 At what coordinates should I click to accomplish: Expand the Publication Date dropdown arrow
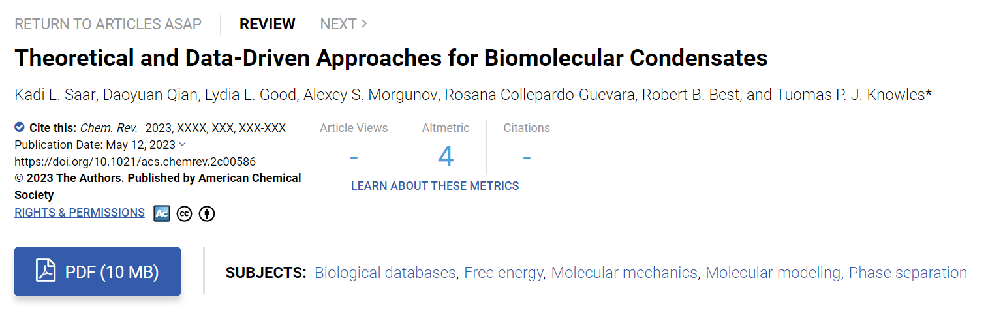[182, 144]
